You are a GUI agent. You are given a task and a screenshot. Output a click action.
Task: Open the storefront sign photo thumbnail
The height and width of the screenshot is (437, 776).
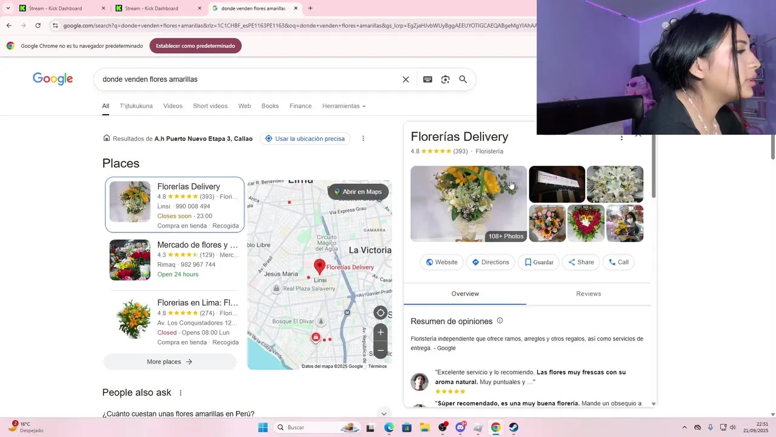pos(557,184)
